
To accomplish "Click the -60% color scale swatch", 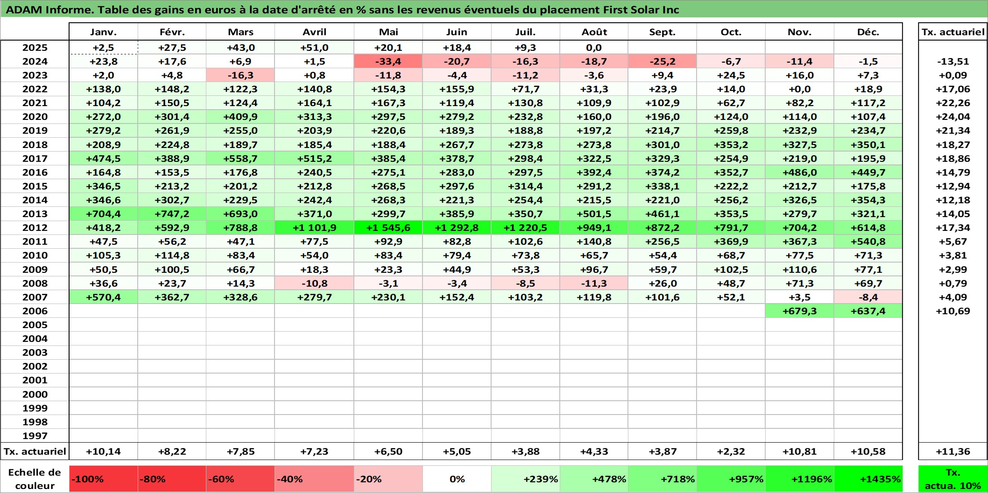I will pos(241,479).
